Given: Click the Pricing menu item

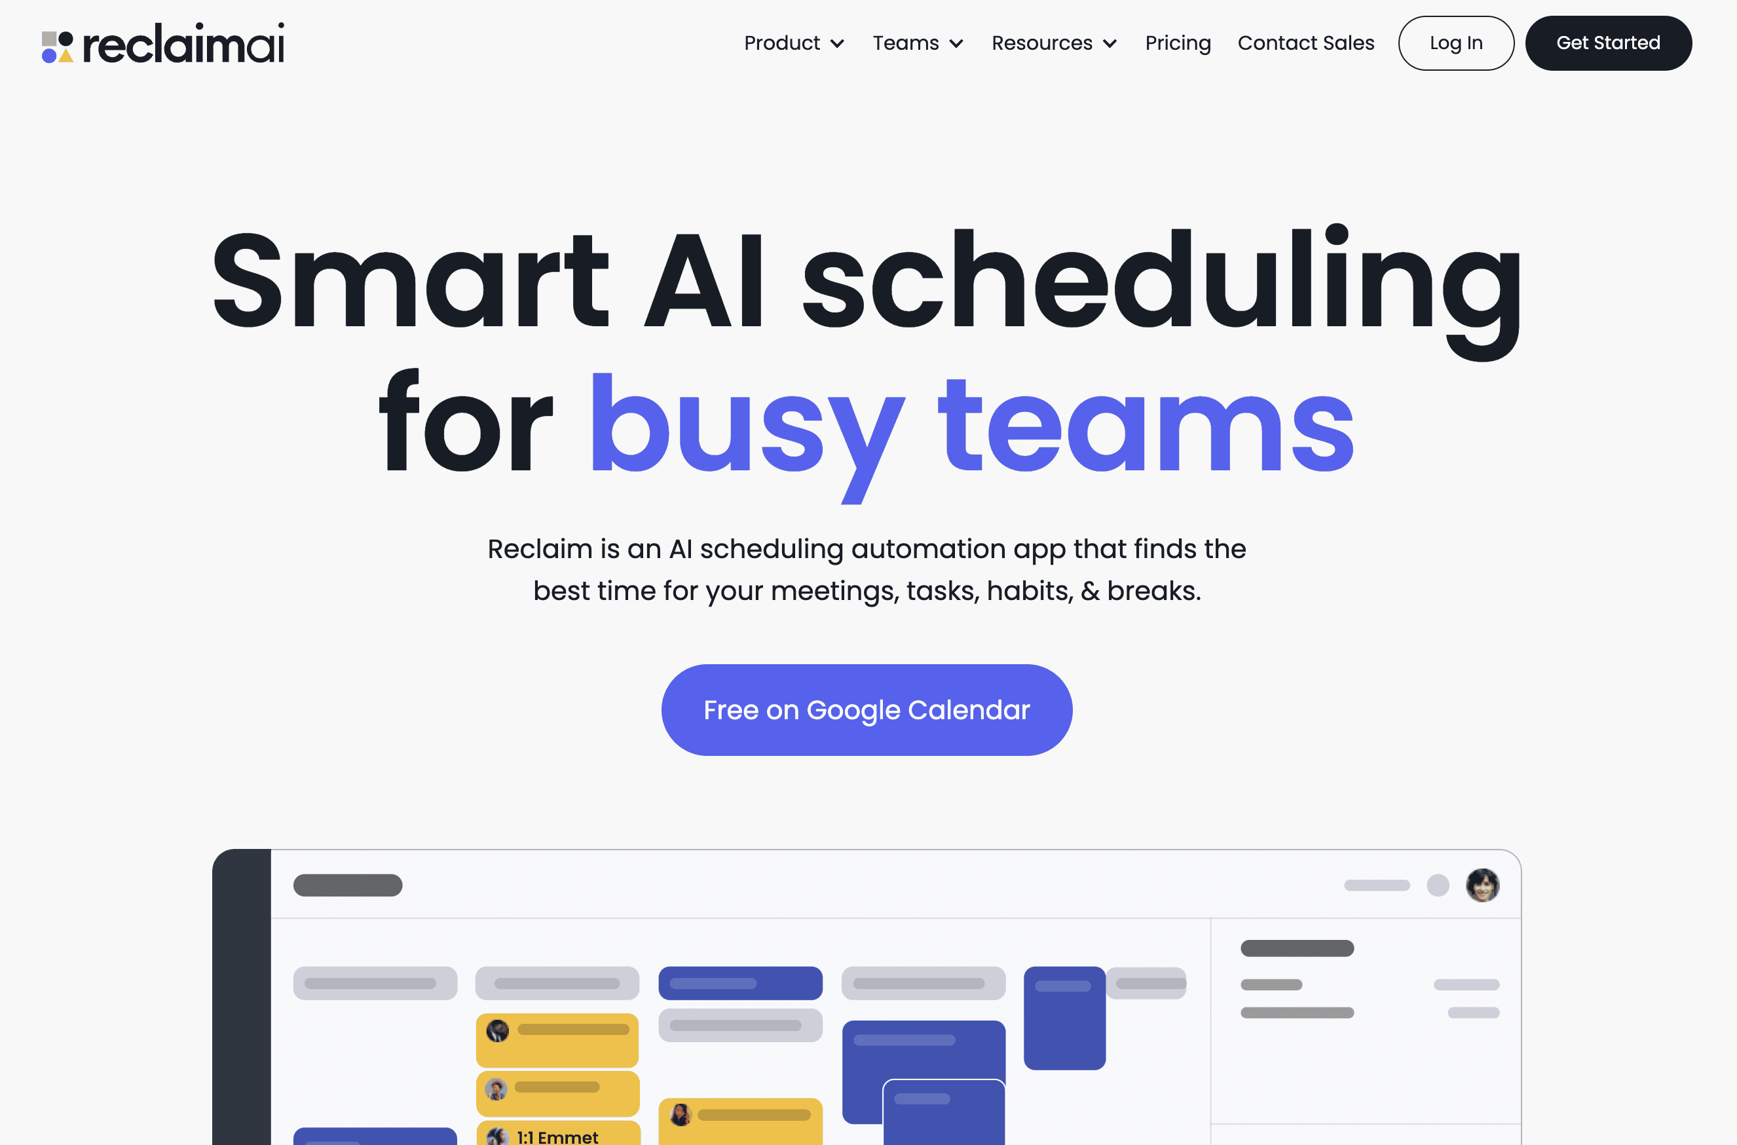Looking at the screenshot, I should click(x=1178, y=42).
